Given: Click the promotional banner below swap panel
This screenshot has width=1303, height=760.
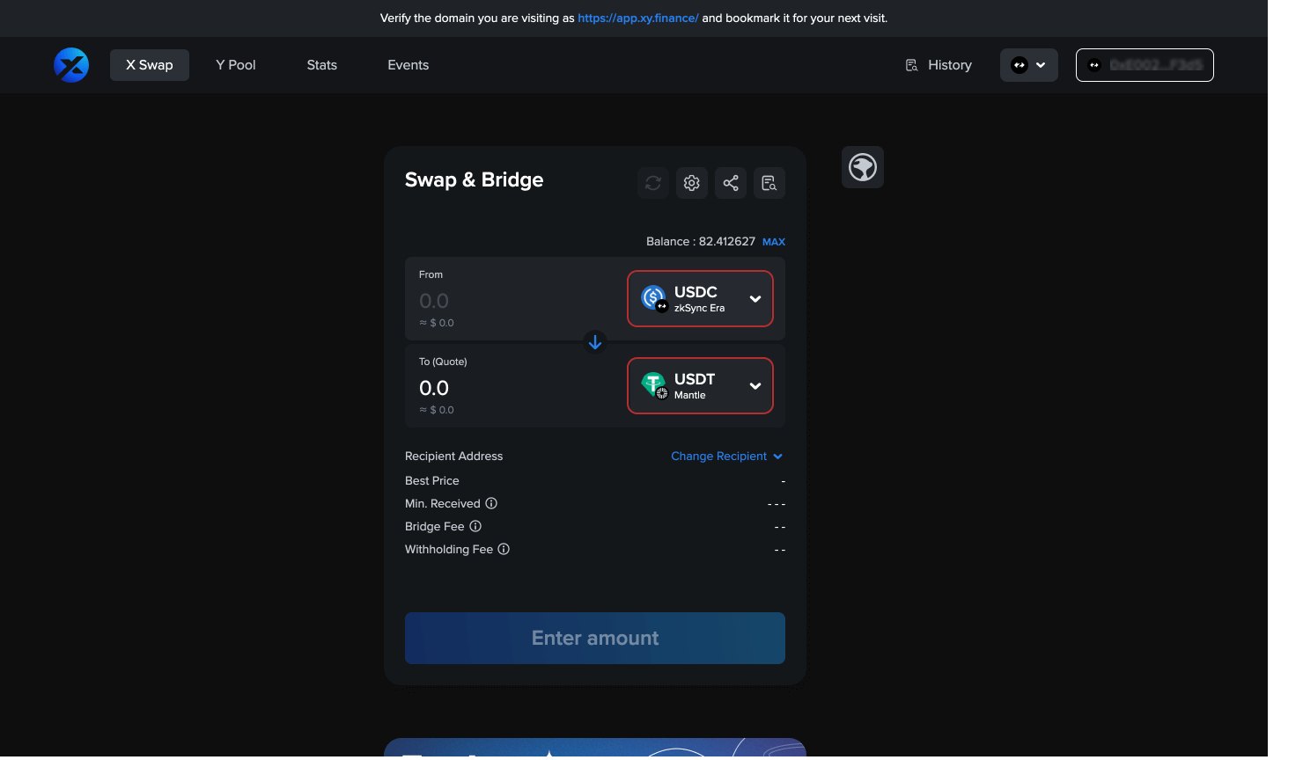Looking at the screenshot, I should click(x=595, y=748).
